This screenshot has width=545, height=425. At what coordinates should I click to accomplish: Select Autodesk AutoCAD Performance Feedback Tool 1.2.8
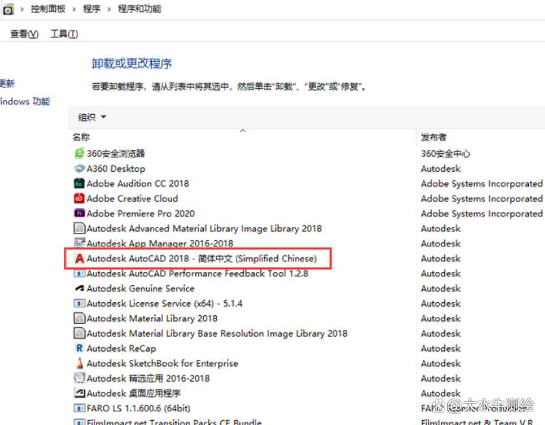198,274
